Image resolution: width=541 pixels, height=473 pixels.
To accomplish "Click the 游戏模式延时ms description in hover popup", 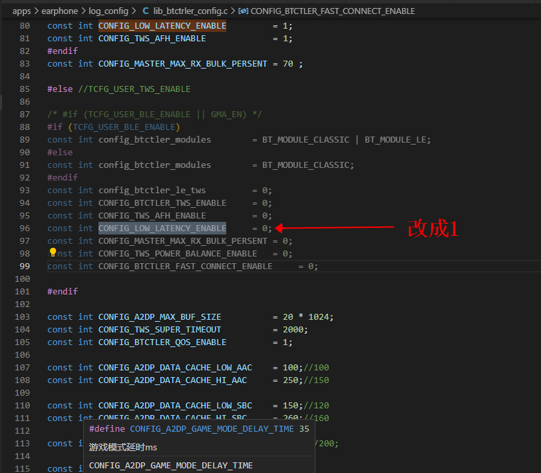I will pyautogui.click(x=123, y=448).
